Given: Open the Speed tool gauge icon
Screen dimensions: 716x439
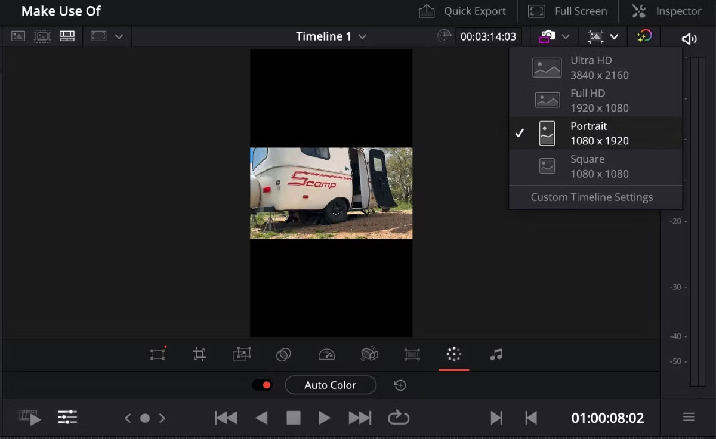Looking at the screenshot, I should tap(326, 354).
